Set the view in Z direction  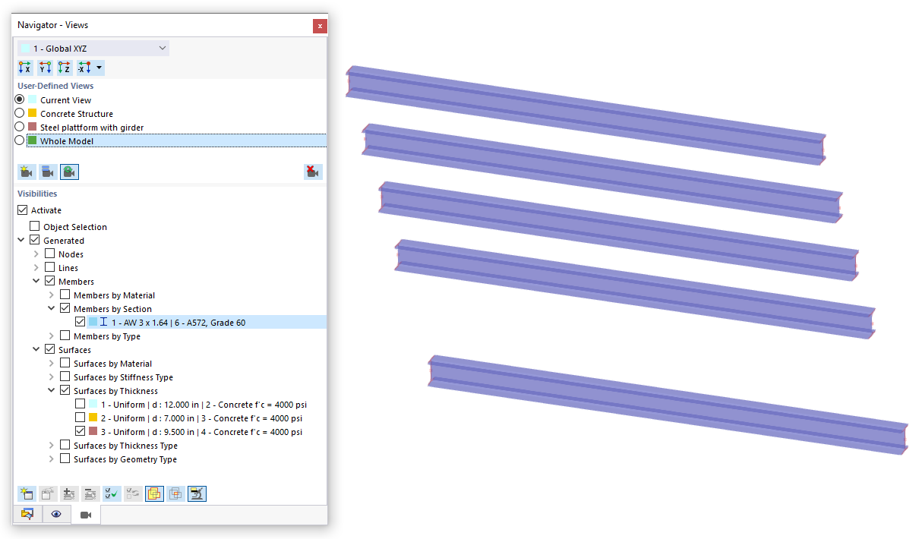pyautogui.click(x=64, y=67)
